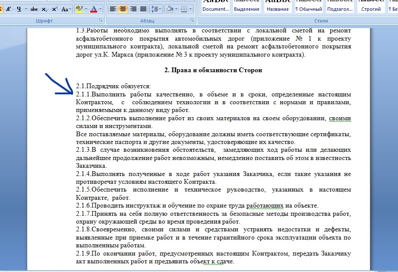Open the line spacing dropdown
Screen dimensions: 398x272
click(x=156, y=9)
